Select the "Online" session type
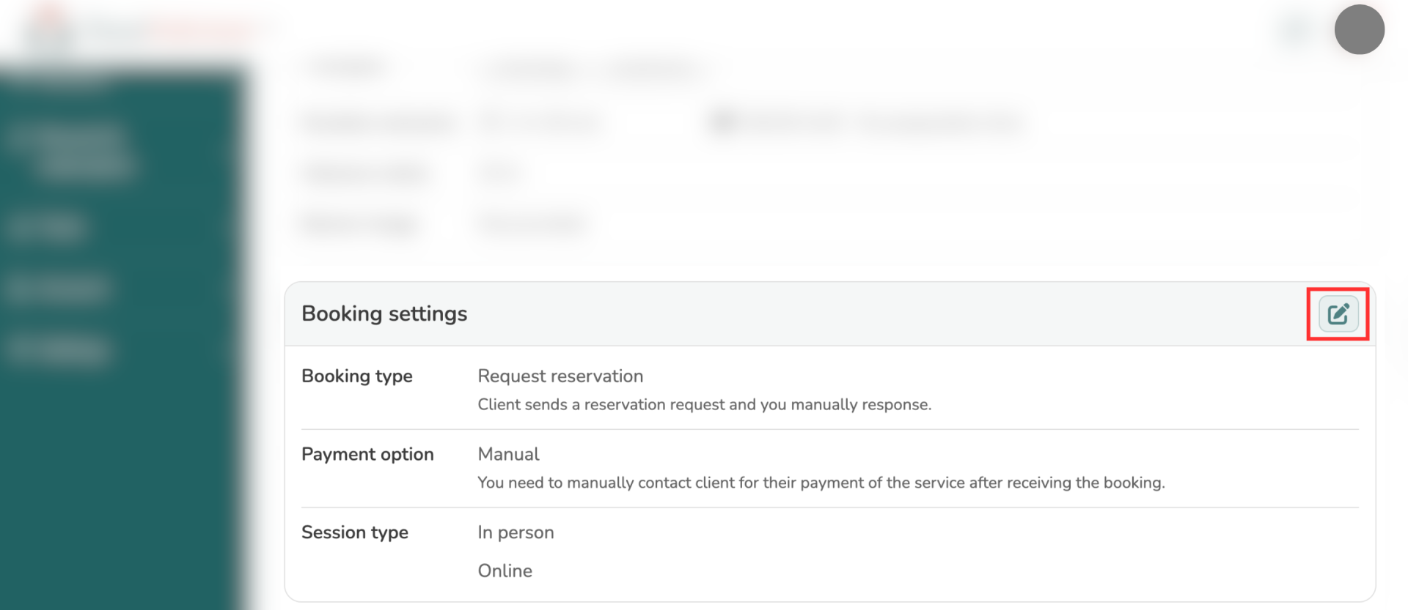Viewport: 1408px width, 610px height. coord(505,571)
